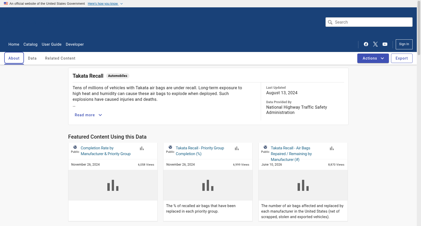Expand Here's how you know banner
The width and height of the screenshot is (421, 226).
105,4
